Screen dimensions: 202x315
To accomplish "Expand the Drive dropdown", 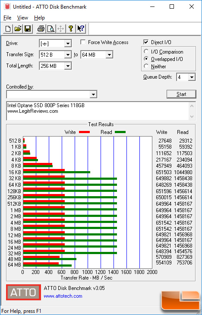I will tap(68, 43).
